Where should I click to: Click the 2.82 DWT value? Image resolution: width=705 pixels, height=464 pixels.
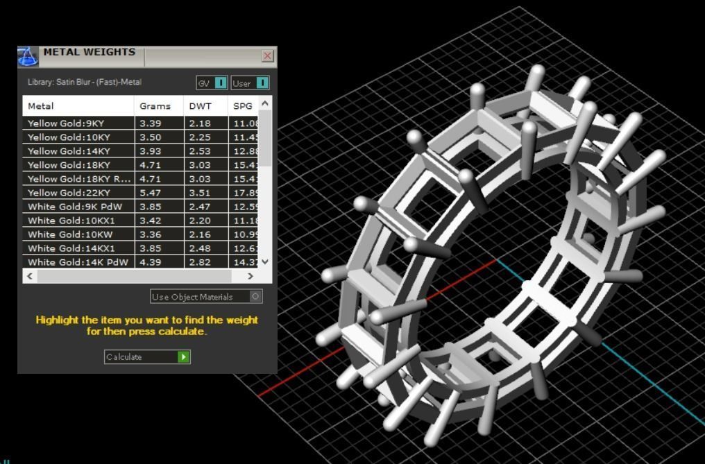tap(200, 262)
